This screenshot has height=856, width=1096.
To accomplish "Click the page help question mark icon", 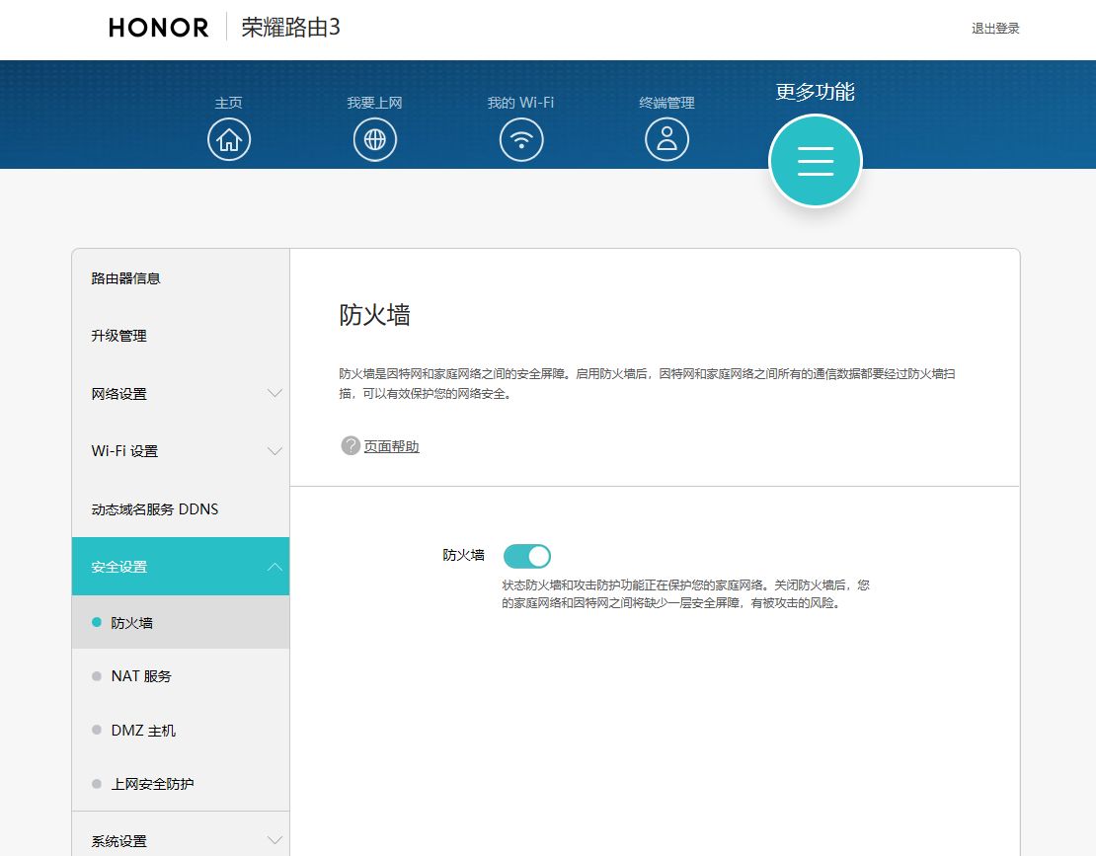I will click(x=351, y=446).
